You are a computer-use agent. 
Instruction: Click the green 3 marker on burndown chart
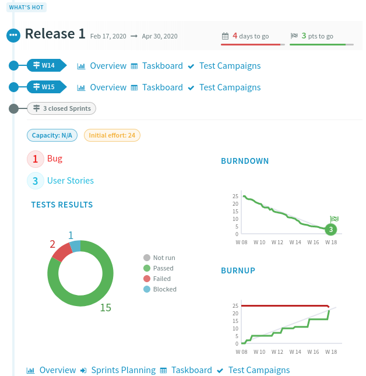pos(331,230)
